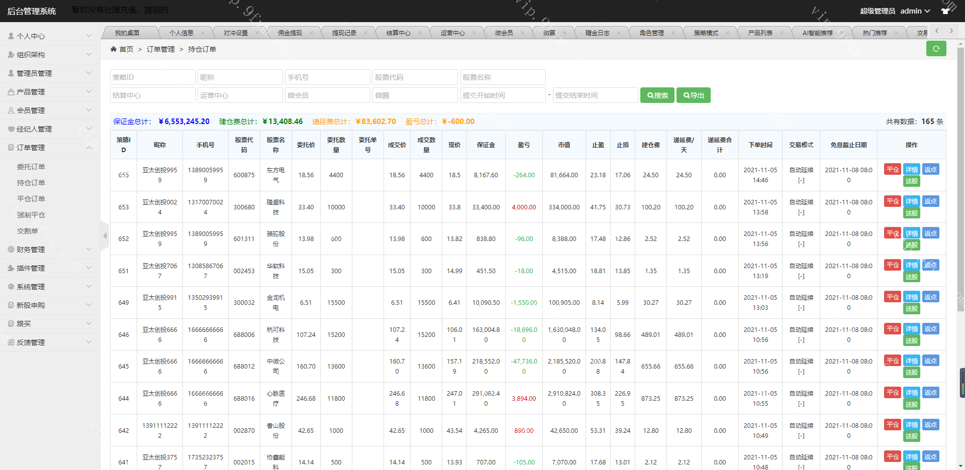Click the 导出 export button
The image size is (965, 470).
point(693,95)
